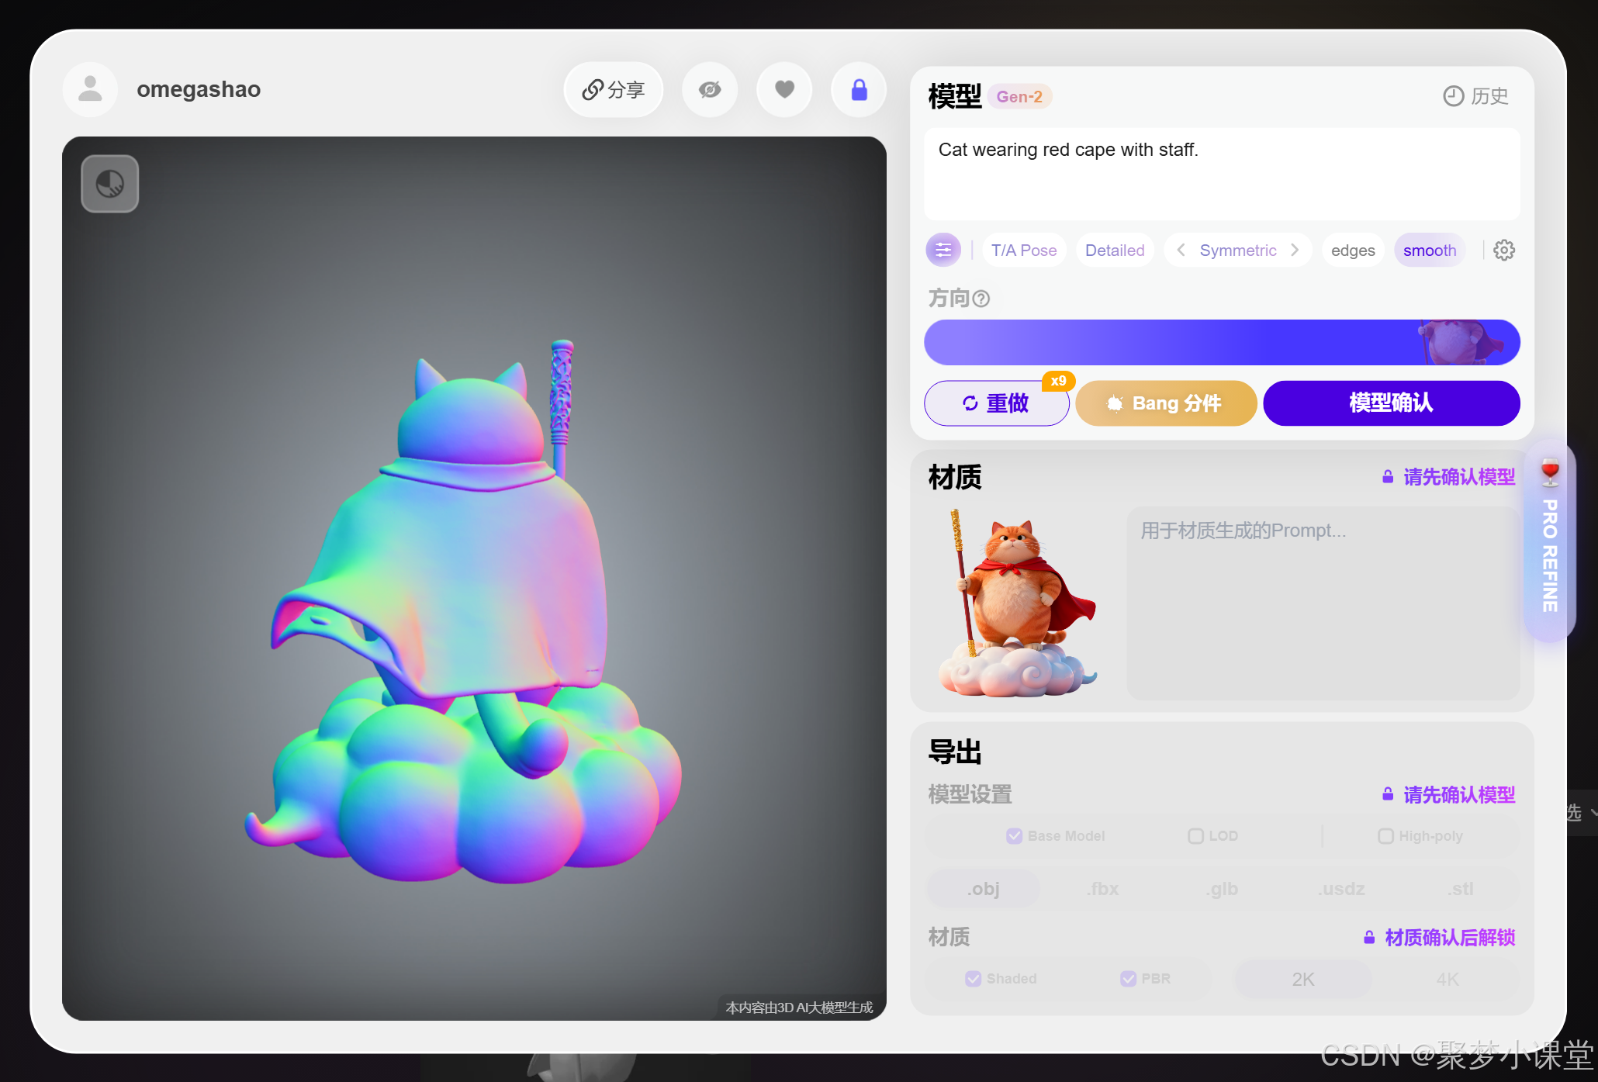Viewport: 1598px width, 1082px height.
Task: Open the tag settings gear icon
Action: [1503, 250]
